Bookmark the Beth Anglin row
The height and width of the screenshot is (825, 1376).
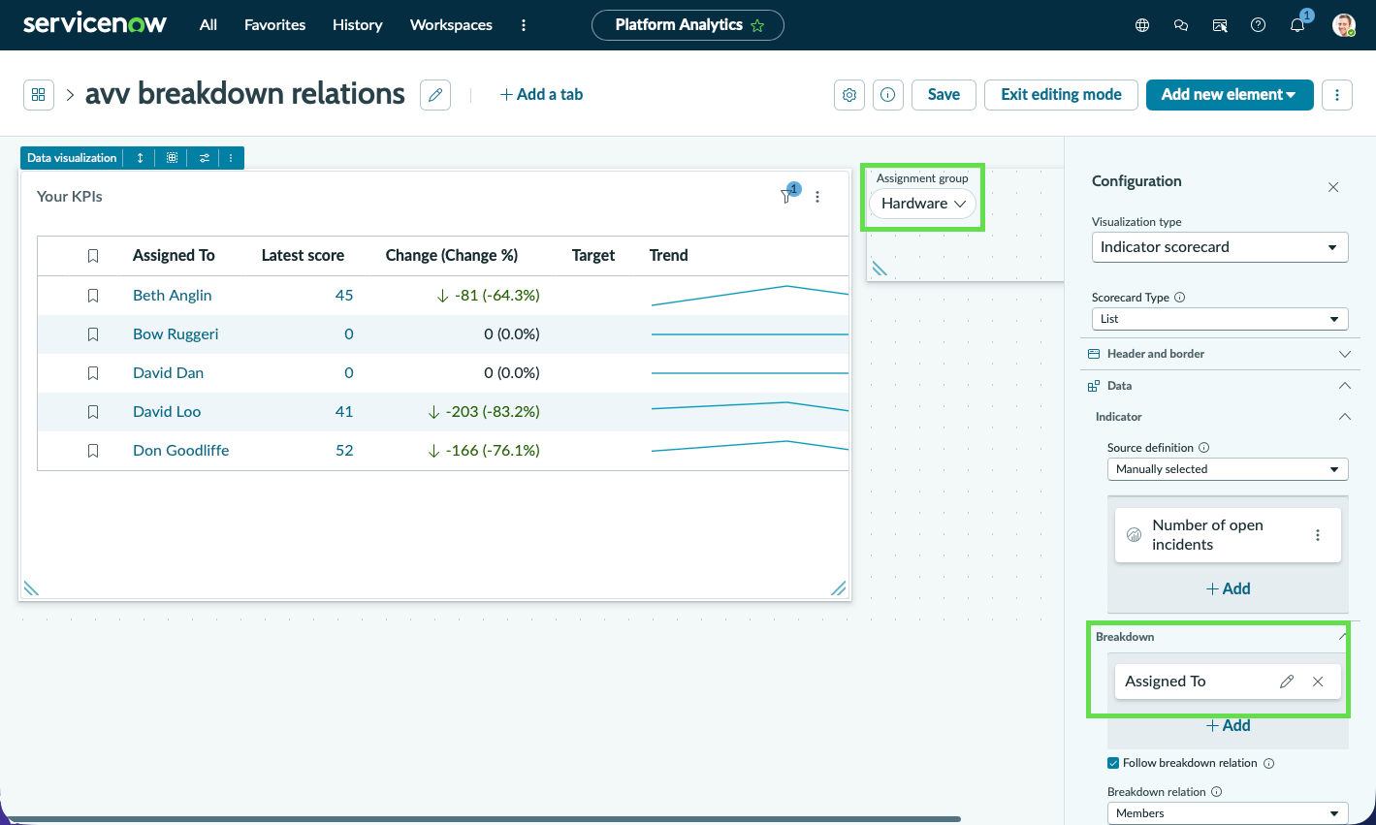pos(93,296)
